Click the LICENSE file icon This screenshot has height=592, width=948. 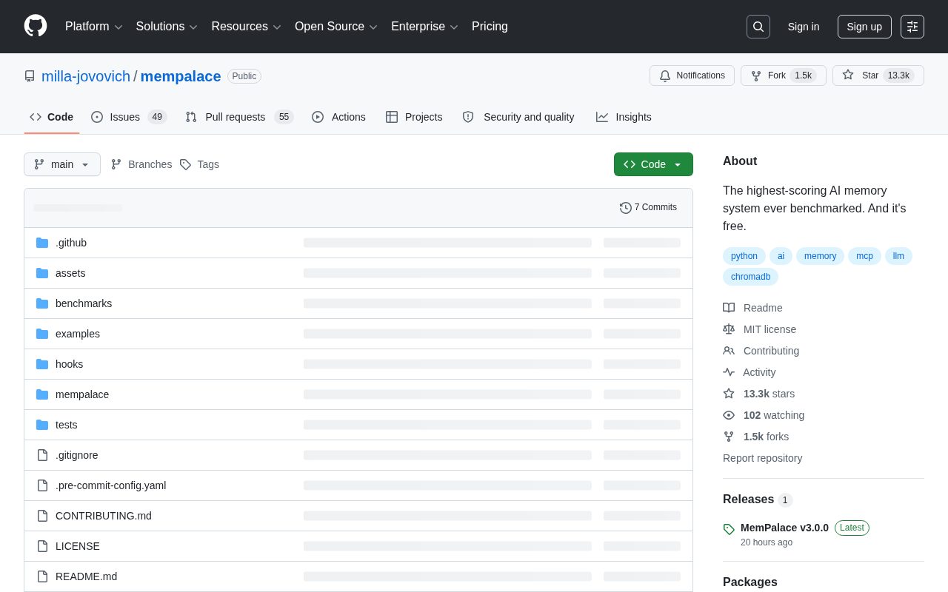tap(42, 546)
